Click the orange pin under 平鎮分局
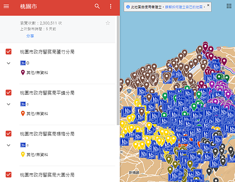Image resolution: width=235 pixels, height=182 pixels. click(x=23, y=114)
